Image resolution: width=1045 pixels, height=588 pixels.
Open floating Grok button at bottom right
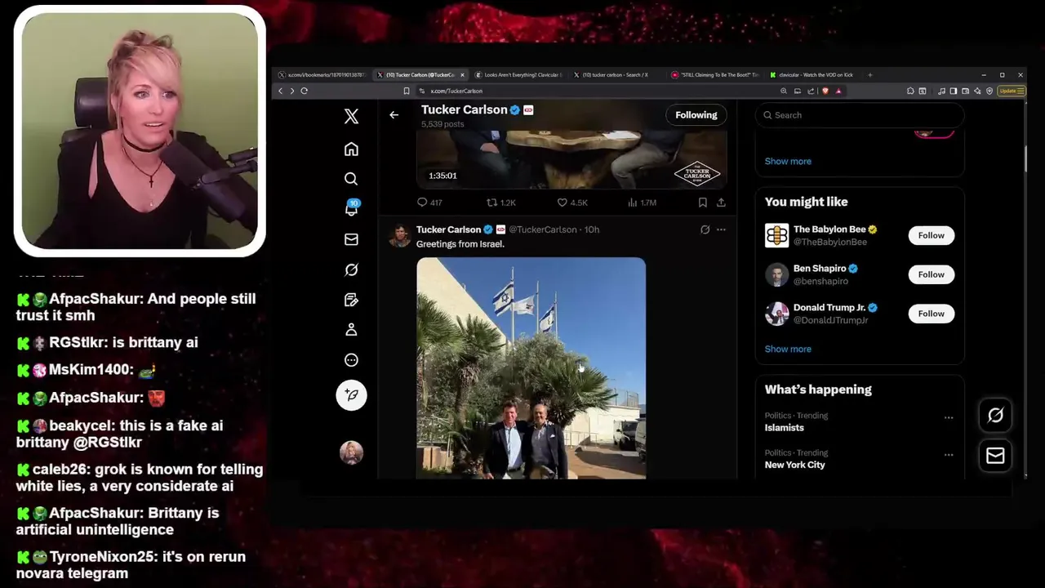point(995,416)
